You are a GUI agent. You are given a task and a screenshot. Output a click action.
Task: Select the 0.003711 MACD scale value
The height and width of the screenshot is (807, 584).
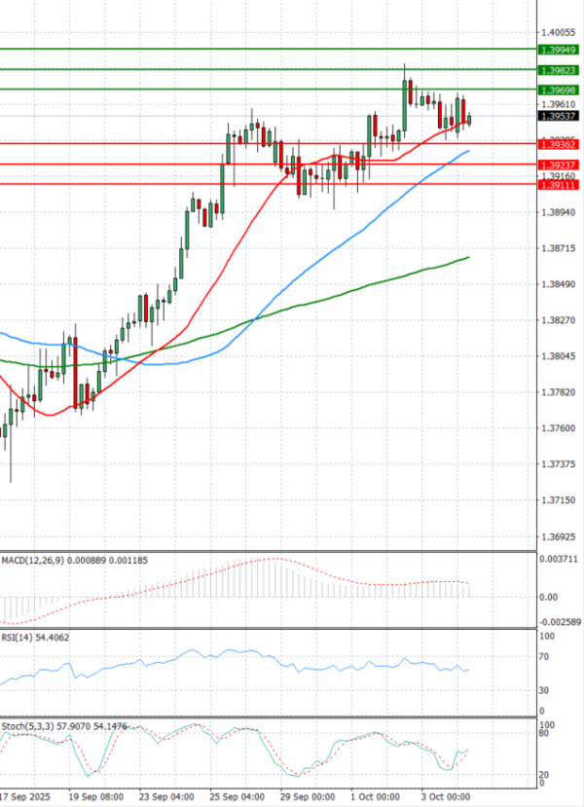(561, 560)
